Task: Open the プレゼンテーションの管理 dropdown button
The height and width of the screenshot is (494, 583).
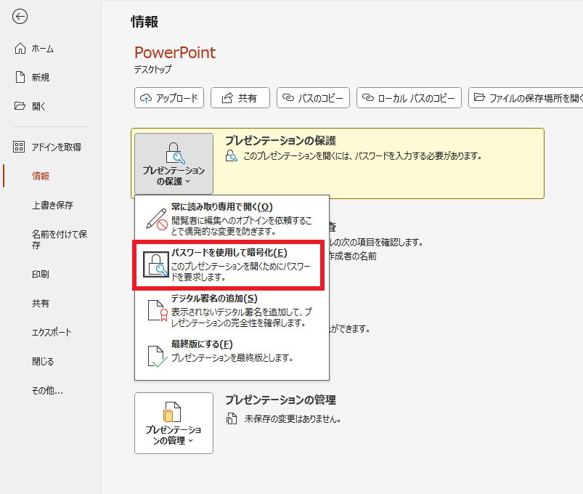Action: click(x=174, y=423)
